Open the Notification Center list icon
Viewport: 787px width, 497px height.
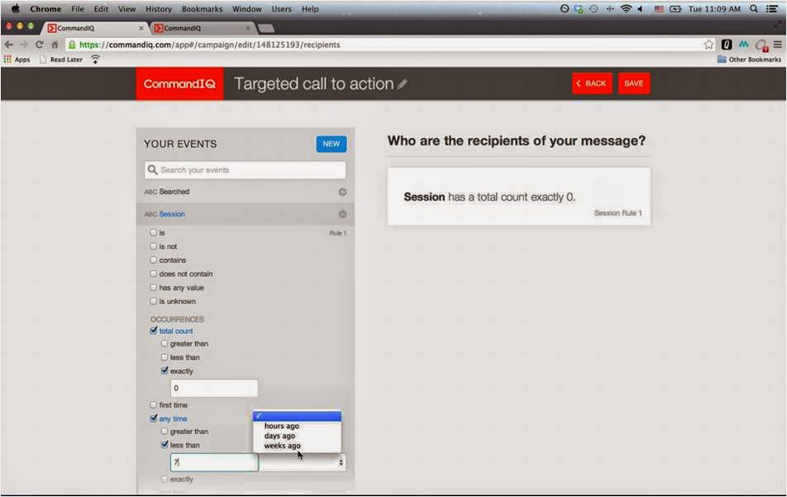click(772, 8)
